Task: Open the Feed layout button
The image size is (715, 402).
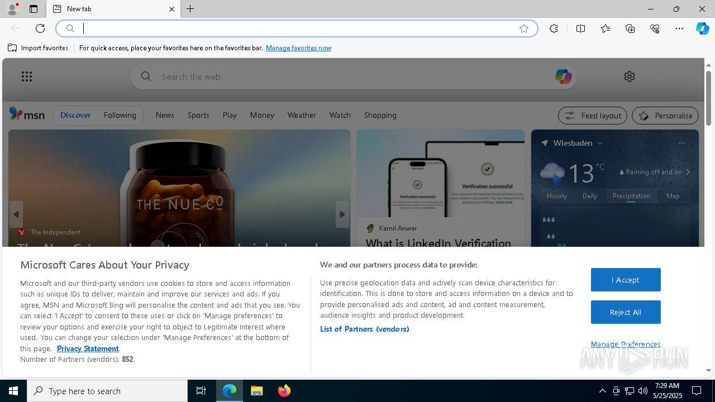Action: pos(593,116)
